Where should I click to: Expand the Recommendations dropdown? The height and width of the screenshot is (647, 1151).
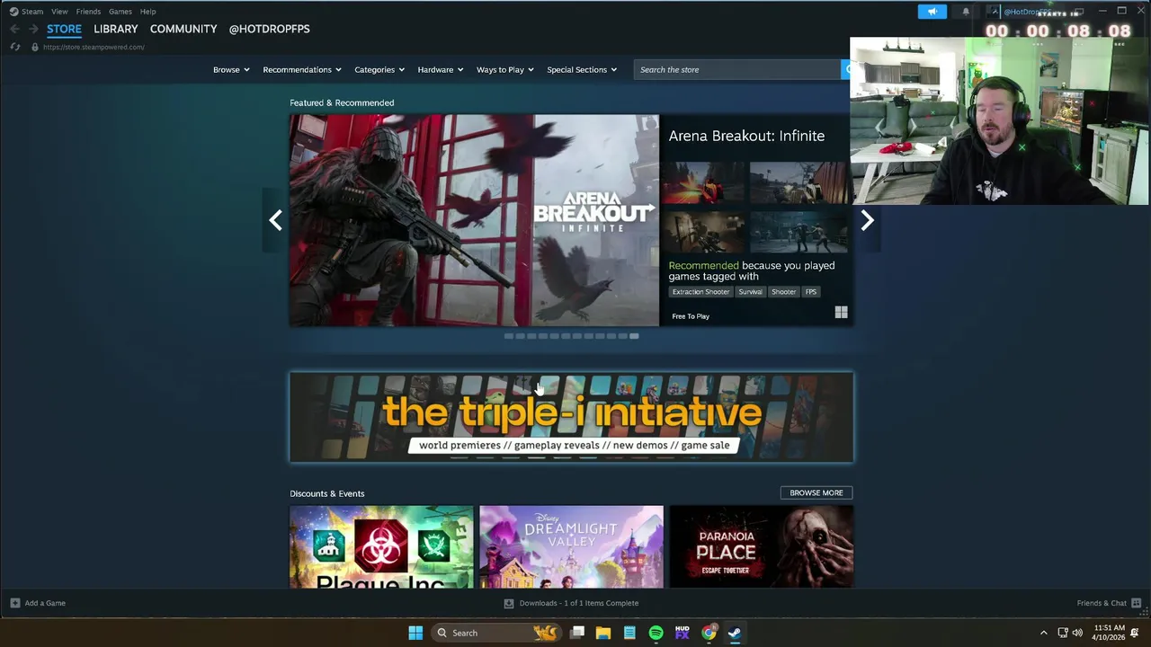[x=302, y=69]
